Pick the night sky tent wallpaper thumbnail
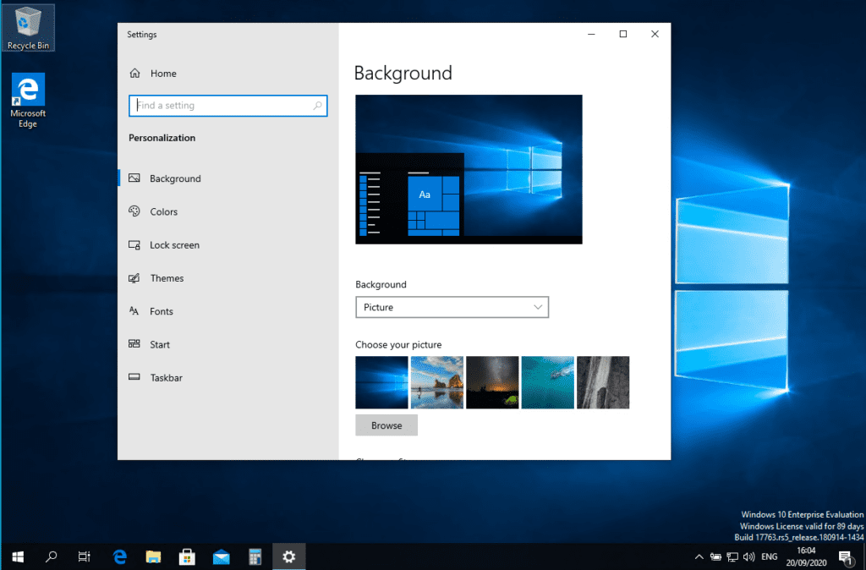 [x=492, y=382]
